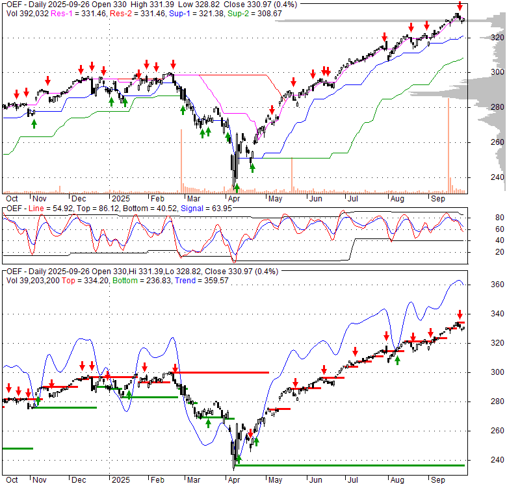Click the Jul label on top chart time axis
Viewport: 507px width, 484px height.
352,199
